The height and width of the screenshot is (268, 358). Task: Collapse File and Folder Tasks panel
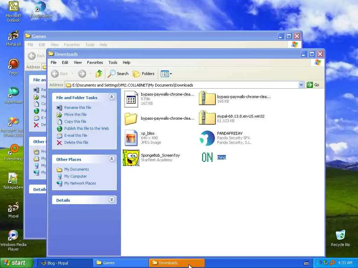pos(112,97)
